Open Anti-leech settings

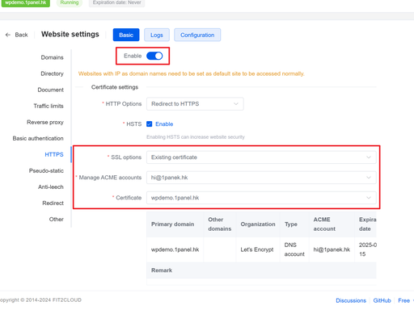click(51, 186)
